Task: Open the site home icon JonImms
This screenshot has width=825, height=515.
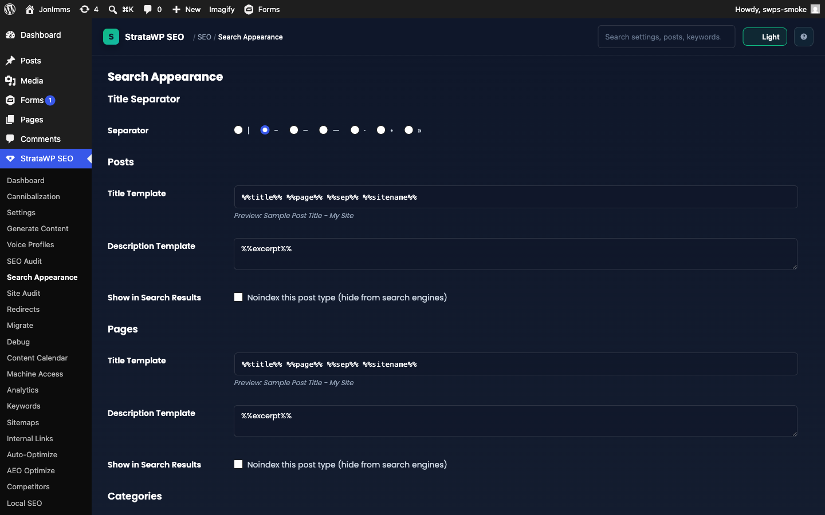Action: [30, 9]
